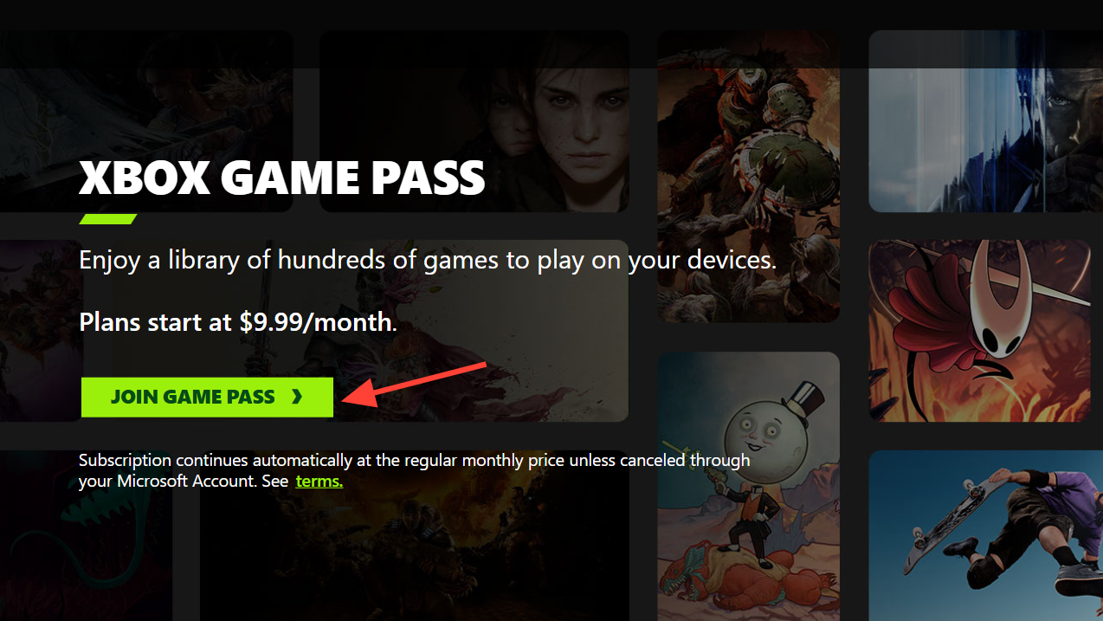Screen dimensions: 1103x621
Task: Click the Subscription continues automatically disclaimer text
Action: 414,470
